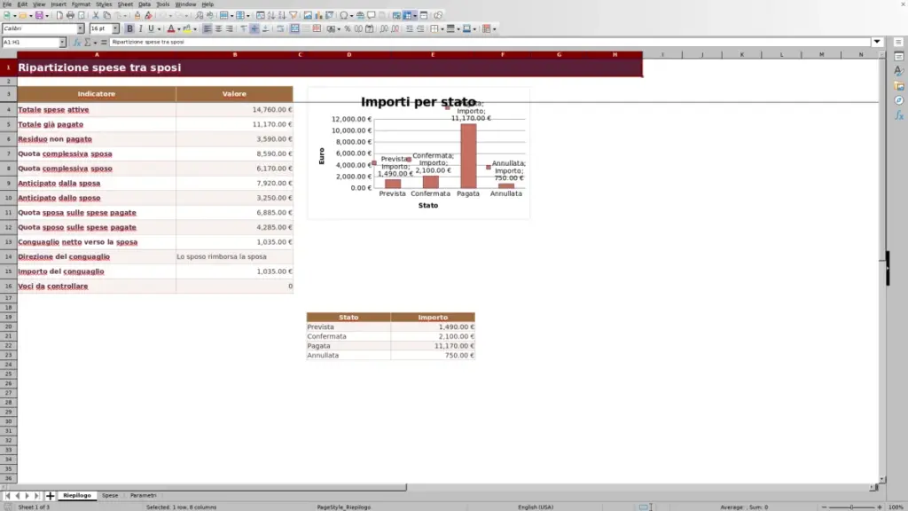Open the sidebar Navigator icon
This screenshot has height=511, width=908.
tap(899, 101)
